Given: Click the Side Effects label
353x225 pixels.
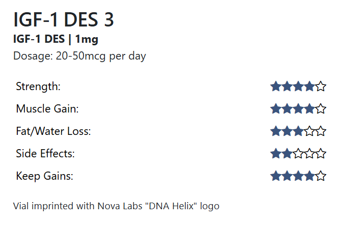Looking at the screenshot, I should pos(45,154).
